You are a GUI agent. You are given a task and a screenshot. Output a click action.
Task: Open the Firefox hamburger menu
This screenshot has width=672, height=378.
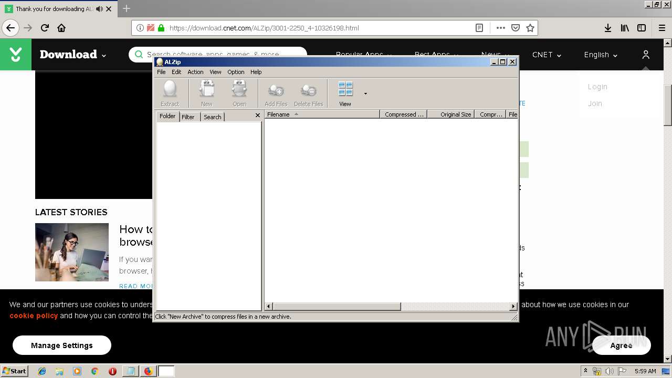coord(662,28)
